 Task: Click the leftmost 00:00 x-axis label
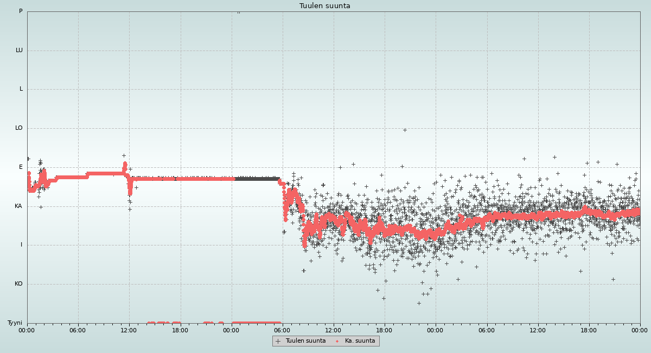tap(27, 330)
